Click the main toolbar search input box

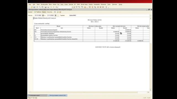coord(65,7)
